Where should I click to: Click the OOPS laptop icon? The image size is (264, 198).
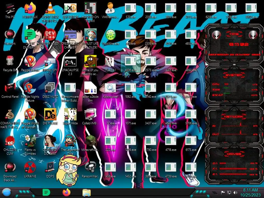click(x=50, y=170)
